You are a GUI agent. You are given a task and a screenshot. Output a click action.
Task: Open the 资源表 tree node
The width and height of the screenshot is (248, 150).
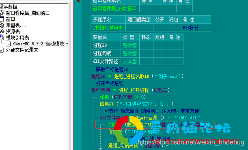[x=13, y=32]
